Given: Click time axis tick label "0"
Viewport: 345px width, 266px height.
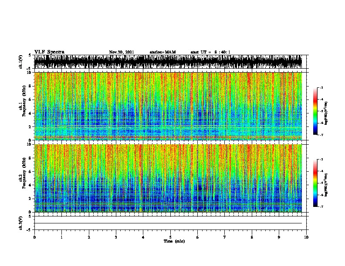Looking at the screenshot, I should pos(34,237).
